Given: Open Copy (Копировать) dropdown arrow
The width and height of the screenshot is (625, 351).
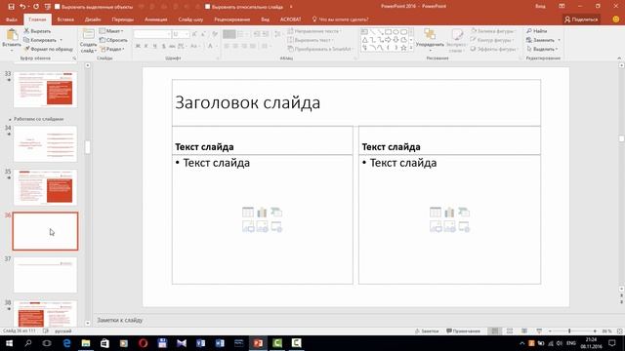Looking at the screenshot, I should coord(61,40).
